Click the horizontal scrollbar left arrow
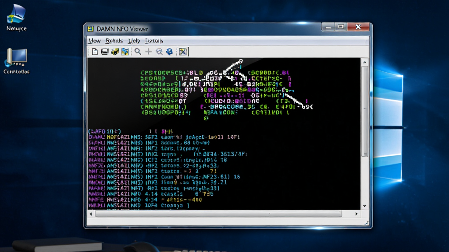 (91, 213)
